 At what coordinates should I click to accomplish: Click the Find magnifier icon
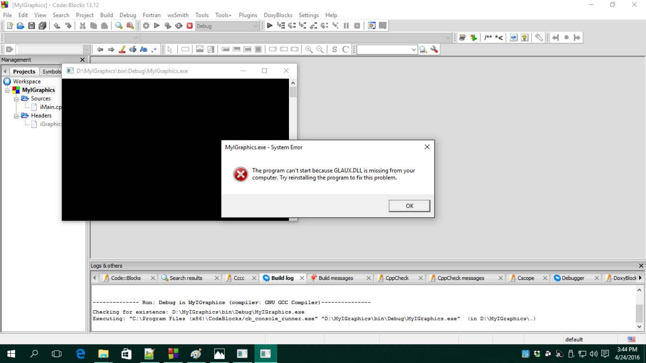click(119, 26)
